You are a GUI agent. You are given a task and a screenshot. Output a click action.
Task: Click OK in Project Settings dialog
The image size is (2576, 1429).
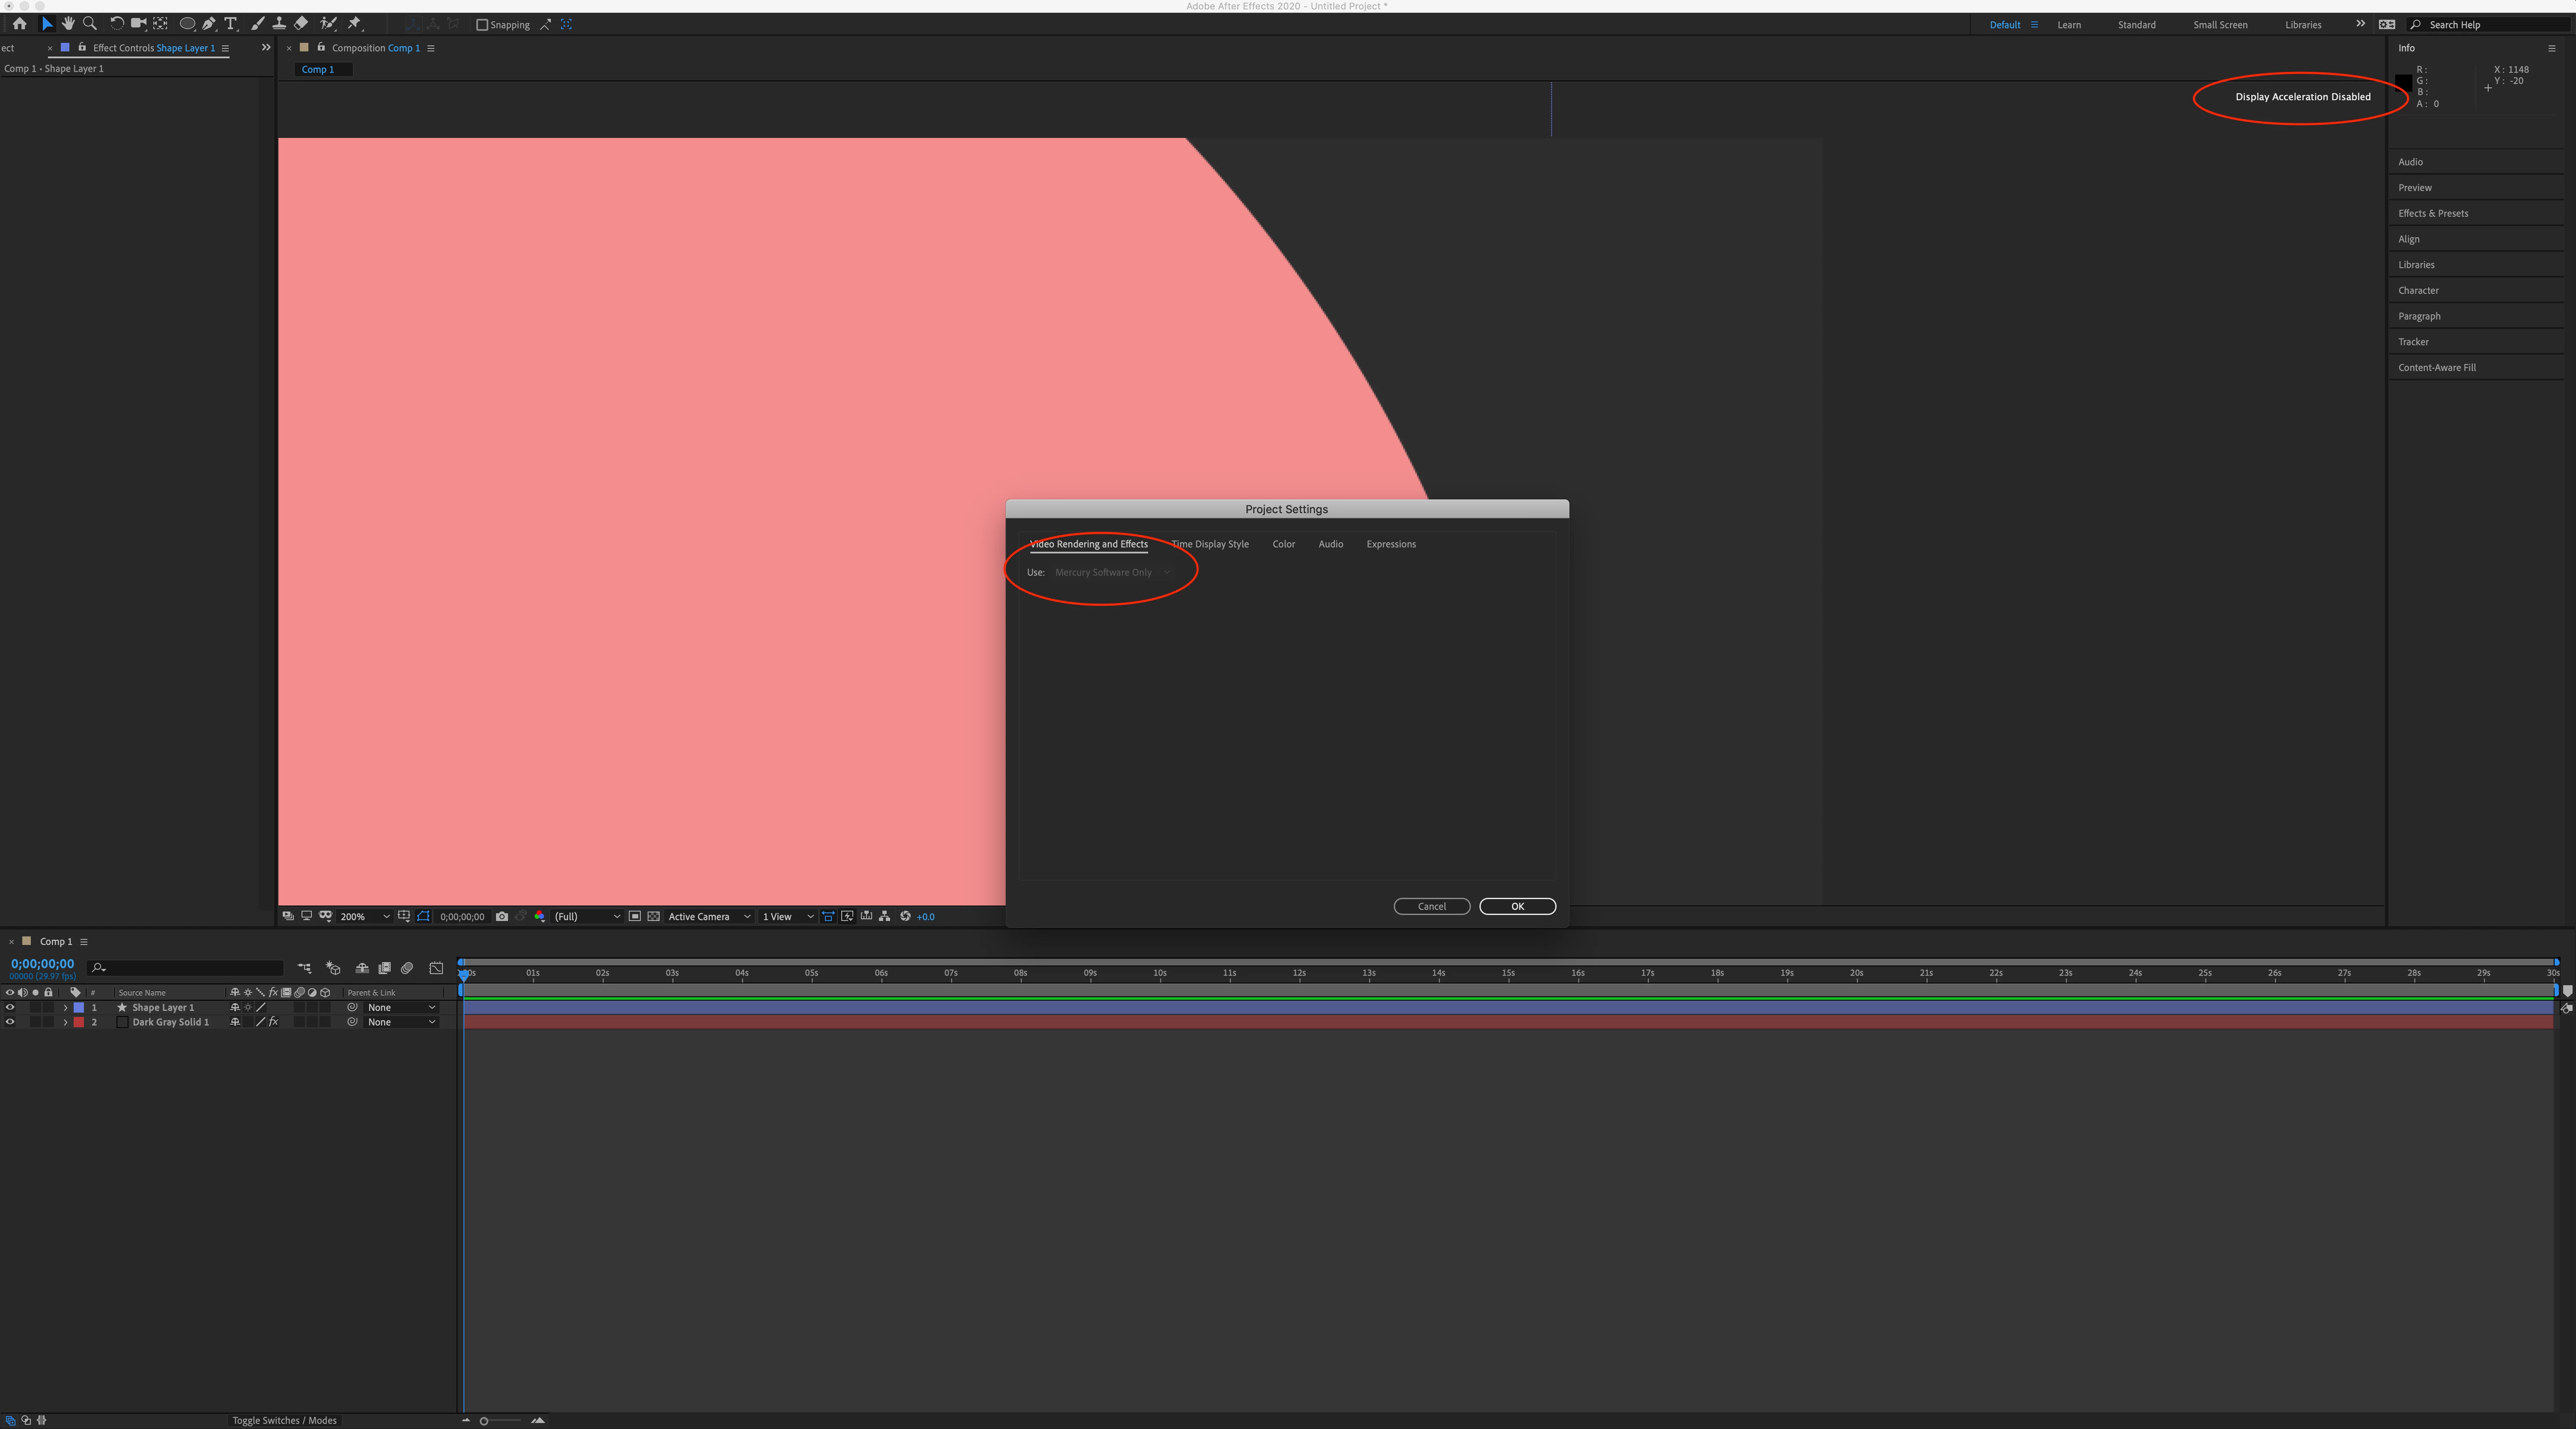1517,906
